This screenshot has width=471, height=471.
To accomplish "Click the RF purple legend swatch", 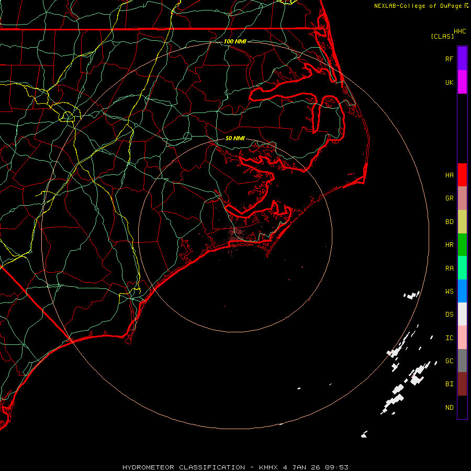I will click(462, 59).
